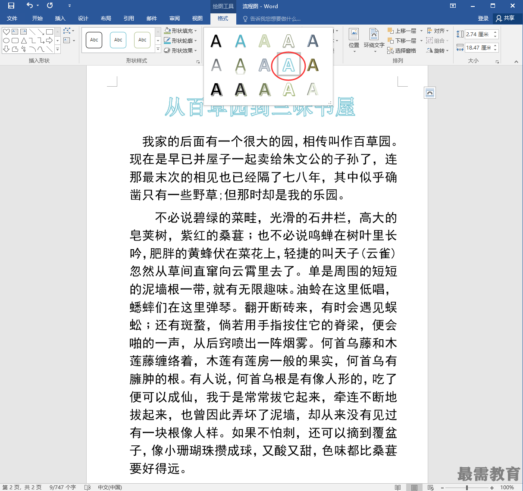
Task: Expand the shapes gallery more button
Action: click(x=57, y=50)
